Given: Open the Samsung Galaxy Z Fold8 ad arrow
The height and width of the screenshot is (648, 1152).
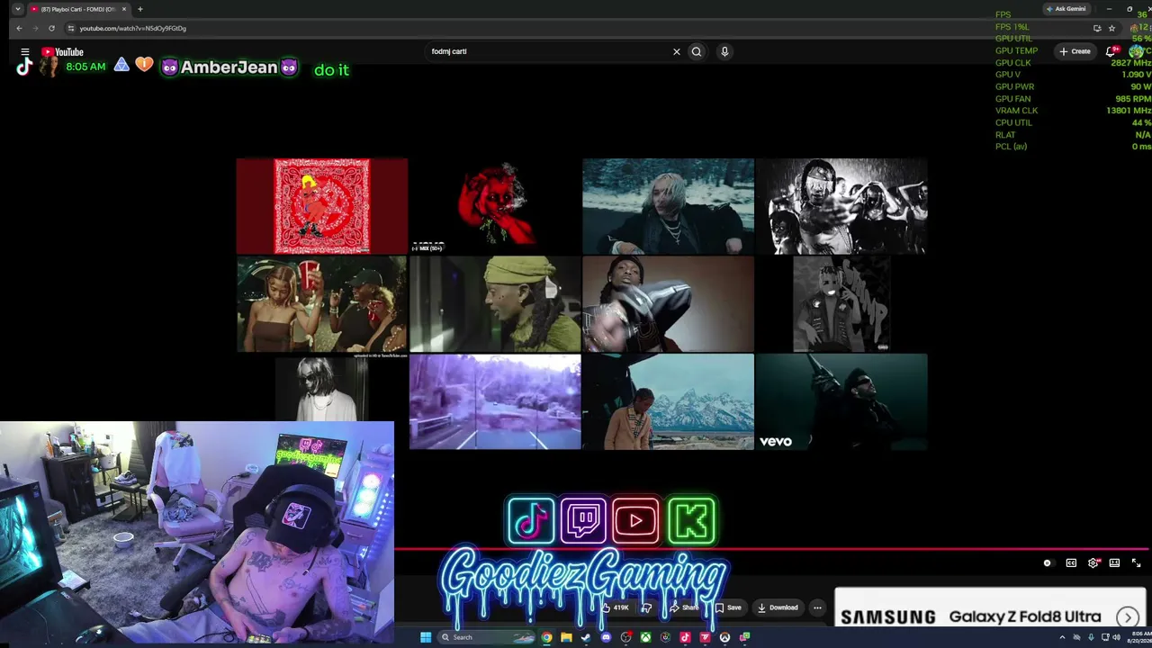Looking at the screenshot, I should pyautogui.click(x=1128, y=617).
